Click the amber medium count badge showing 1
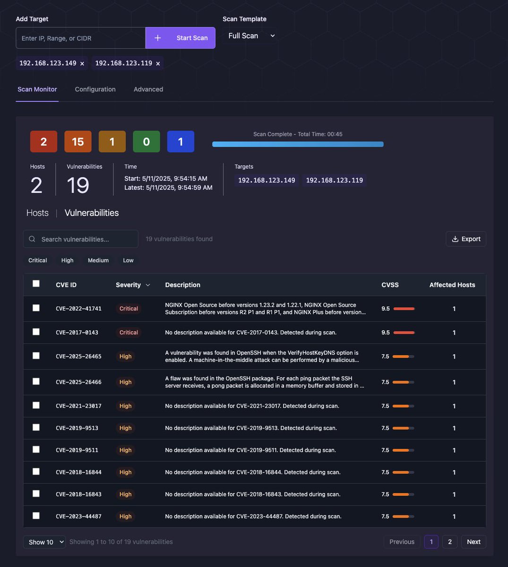The height and width of the screenshot is (567, 508). (x=112, y=142)
